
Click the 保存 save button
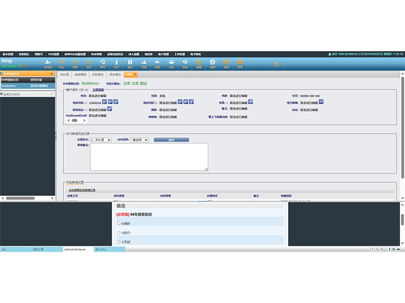[171, 140]
